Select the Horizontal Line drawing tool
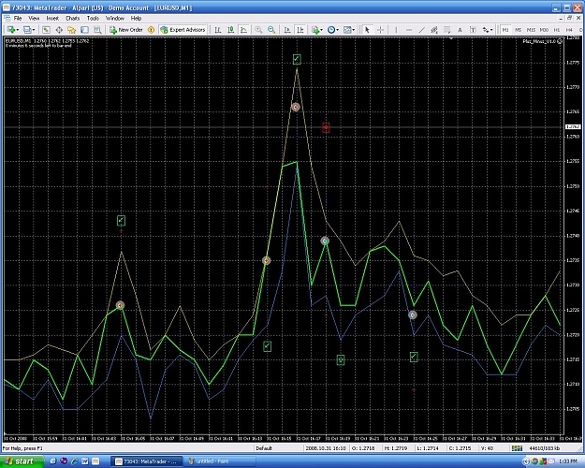Image resolution: width=585 pixels, height=468 pixels. tap(409, 30)
